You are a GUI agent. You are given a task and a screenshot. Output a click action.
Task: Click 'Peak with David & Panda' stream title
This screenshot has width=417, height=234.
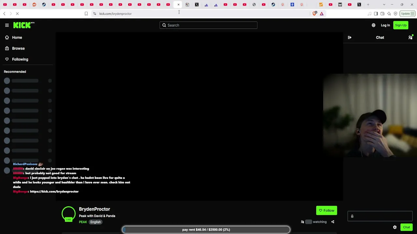coord(97,216)
